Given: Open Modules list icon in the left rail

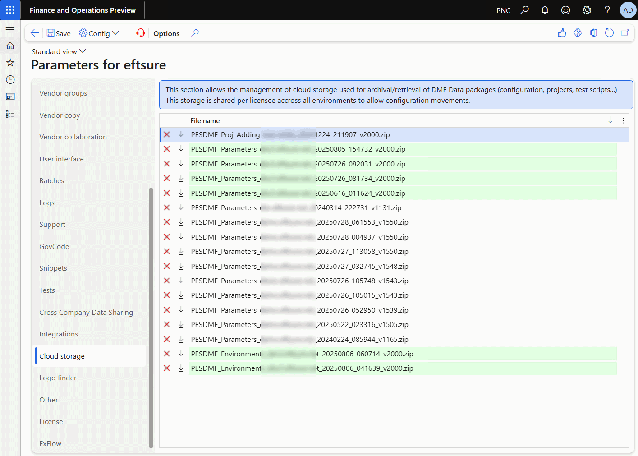Looking at the screenshot, I should 10,114.
